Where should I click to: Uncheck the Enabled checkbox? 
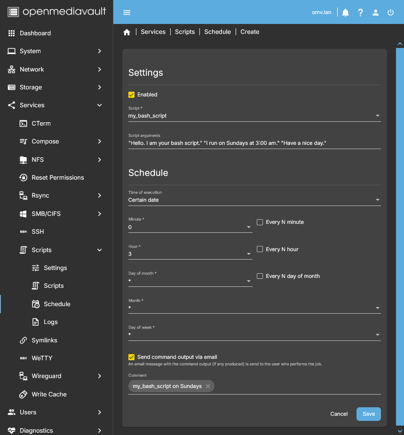point(132,95)
